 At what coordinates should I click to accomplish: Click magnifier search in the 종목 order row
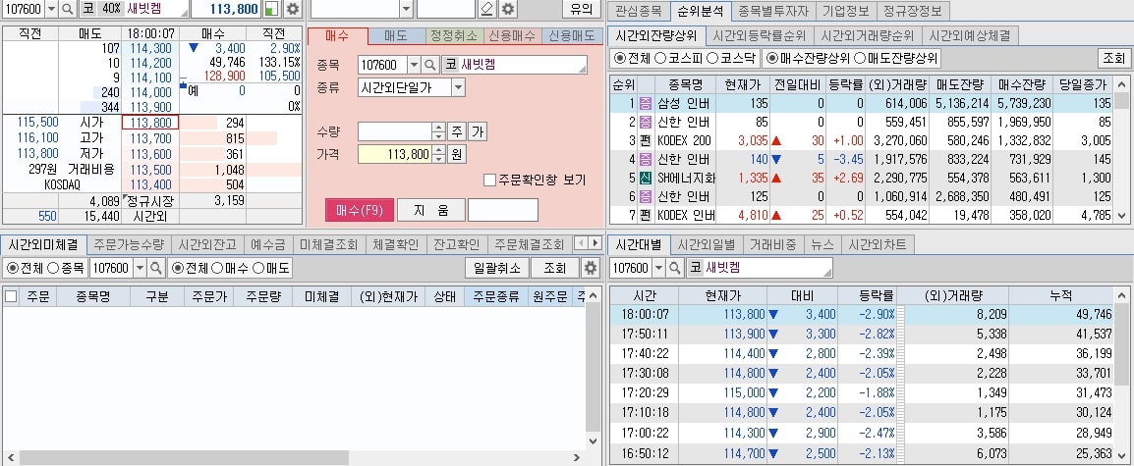tap(430, 65)
